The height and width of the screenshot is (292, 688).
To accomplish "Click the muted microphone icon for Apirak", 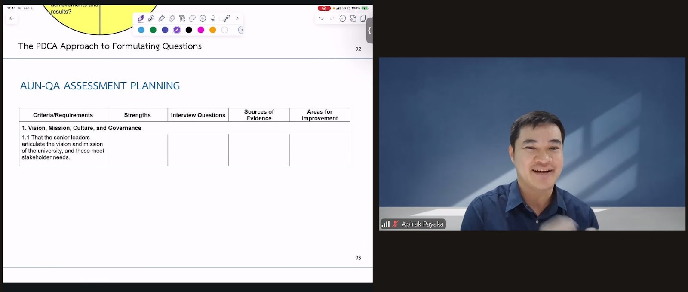I will pos(395,224).
